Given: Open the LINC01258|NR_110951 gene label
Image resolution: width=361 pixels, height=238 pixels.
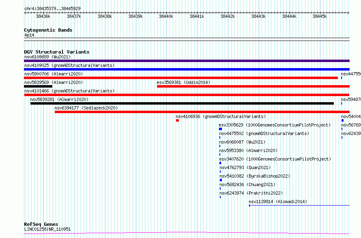Looking at the screenshot, I should coord(47,229).
